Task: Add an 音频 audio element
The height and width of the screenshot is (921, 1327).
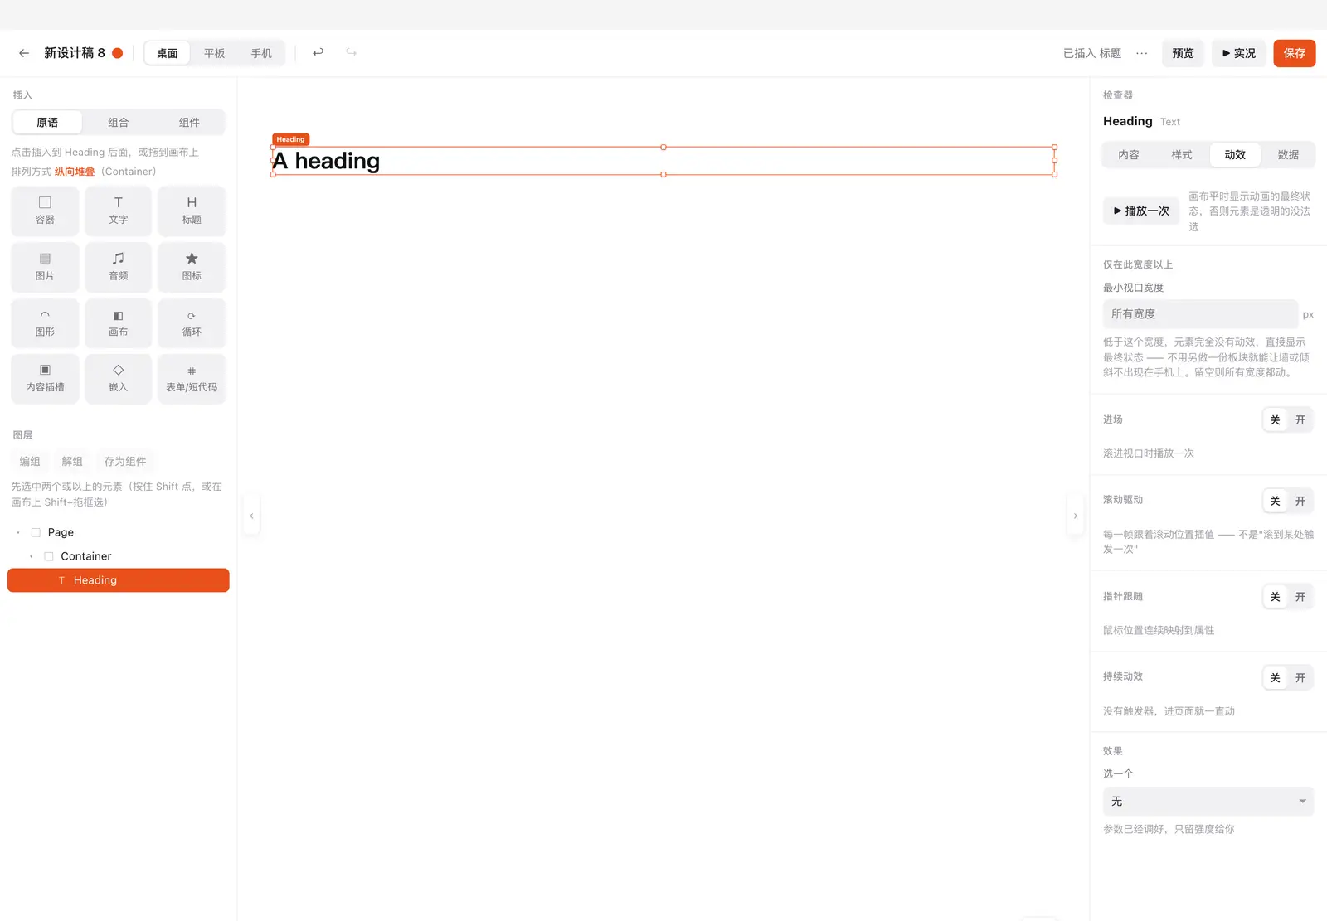Action: pyautogui.click(x=119, y=267)
